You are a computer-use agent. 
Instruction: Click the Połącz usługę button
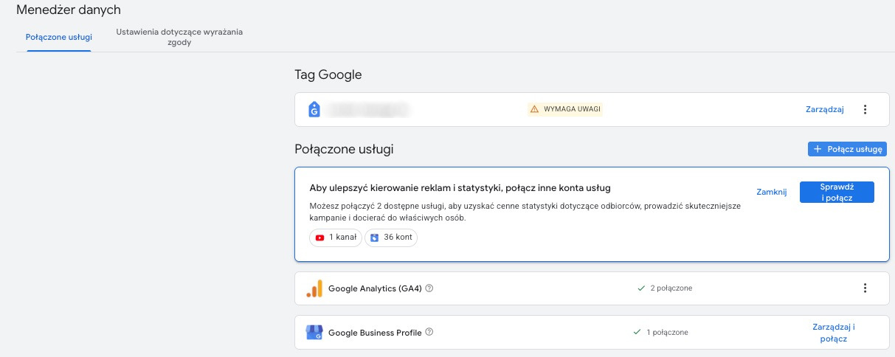[x=848, y=149]
